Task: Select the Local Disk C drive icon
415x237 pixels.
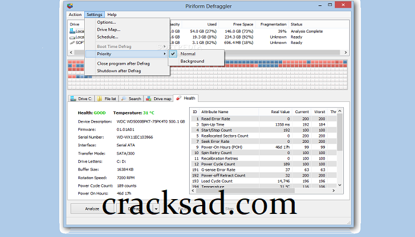Action: [72, 31]
